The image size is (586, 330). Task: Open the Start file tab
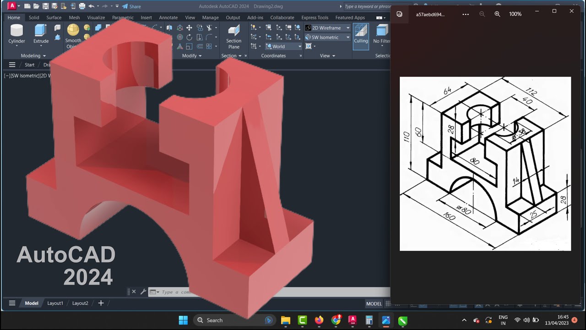point(29,65)
